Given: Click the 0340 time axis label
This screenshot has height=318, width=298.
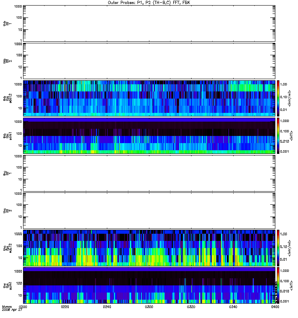Looking at the screenshot, I should [x=233, y=306].
